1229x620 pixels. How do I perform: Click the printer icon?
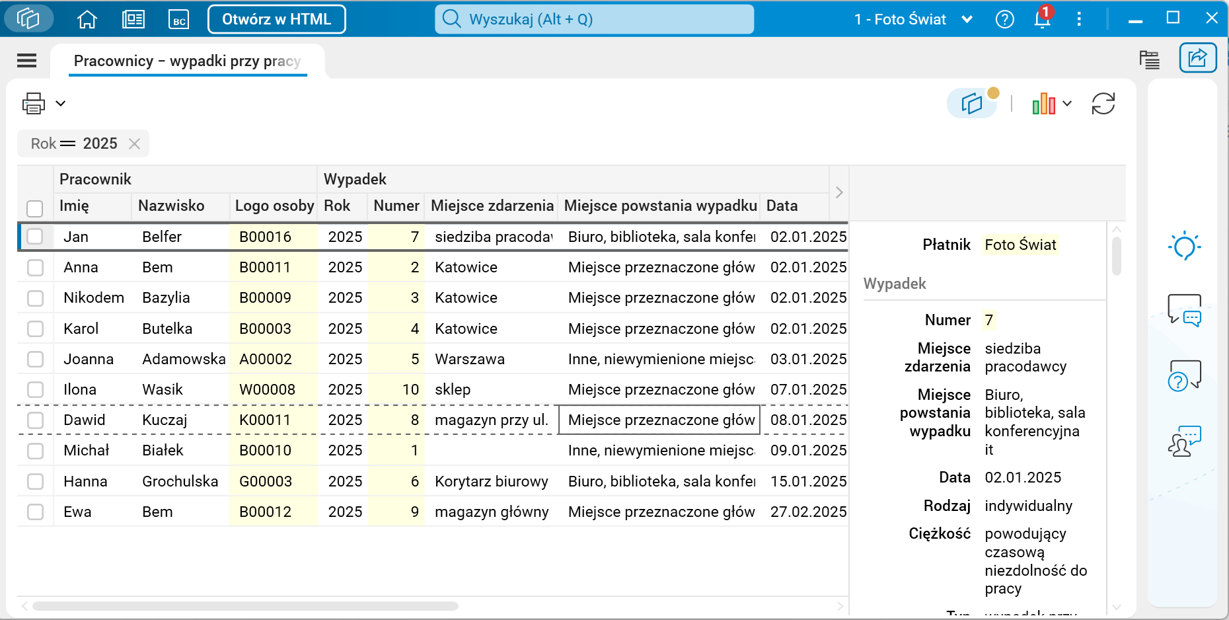[34, 103]
